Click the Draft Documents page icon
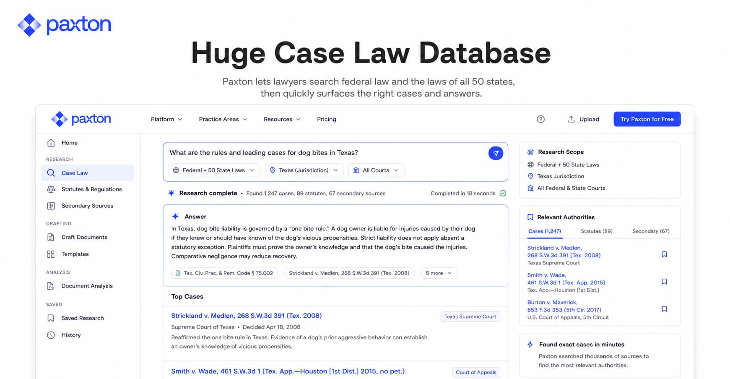This screenshot has width=730, height=379. [x=51, y=237]
